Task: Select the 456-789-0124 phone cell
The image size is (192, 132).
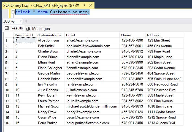Action: pos(132,112)
